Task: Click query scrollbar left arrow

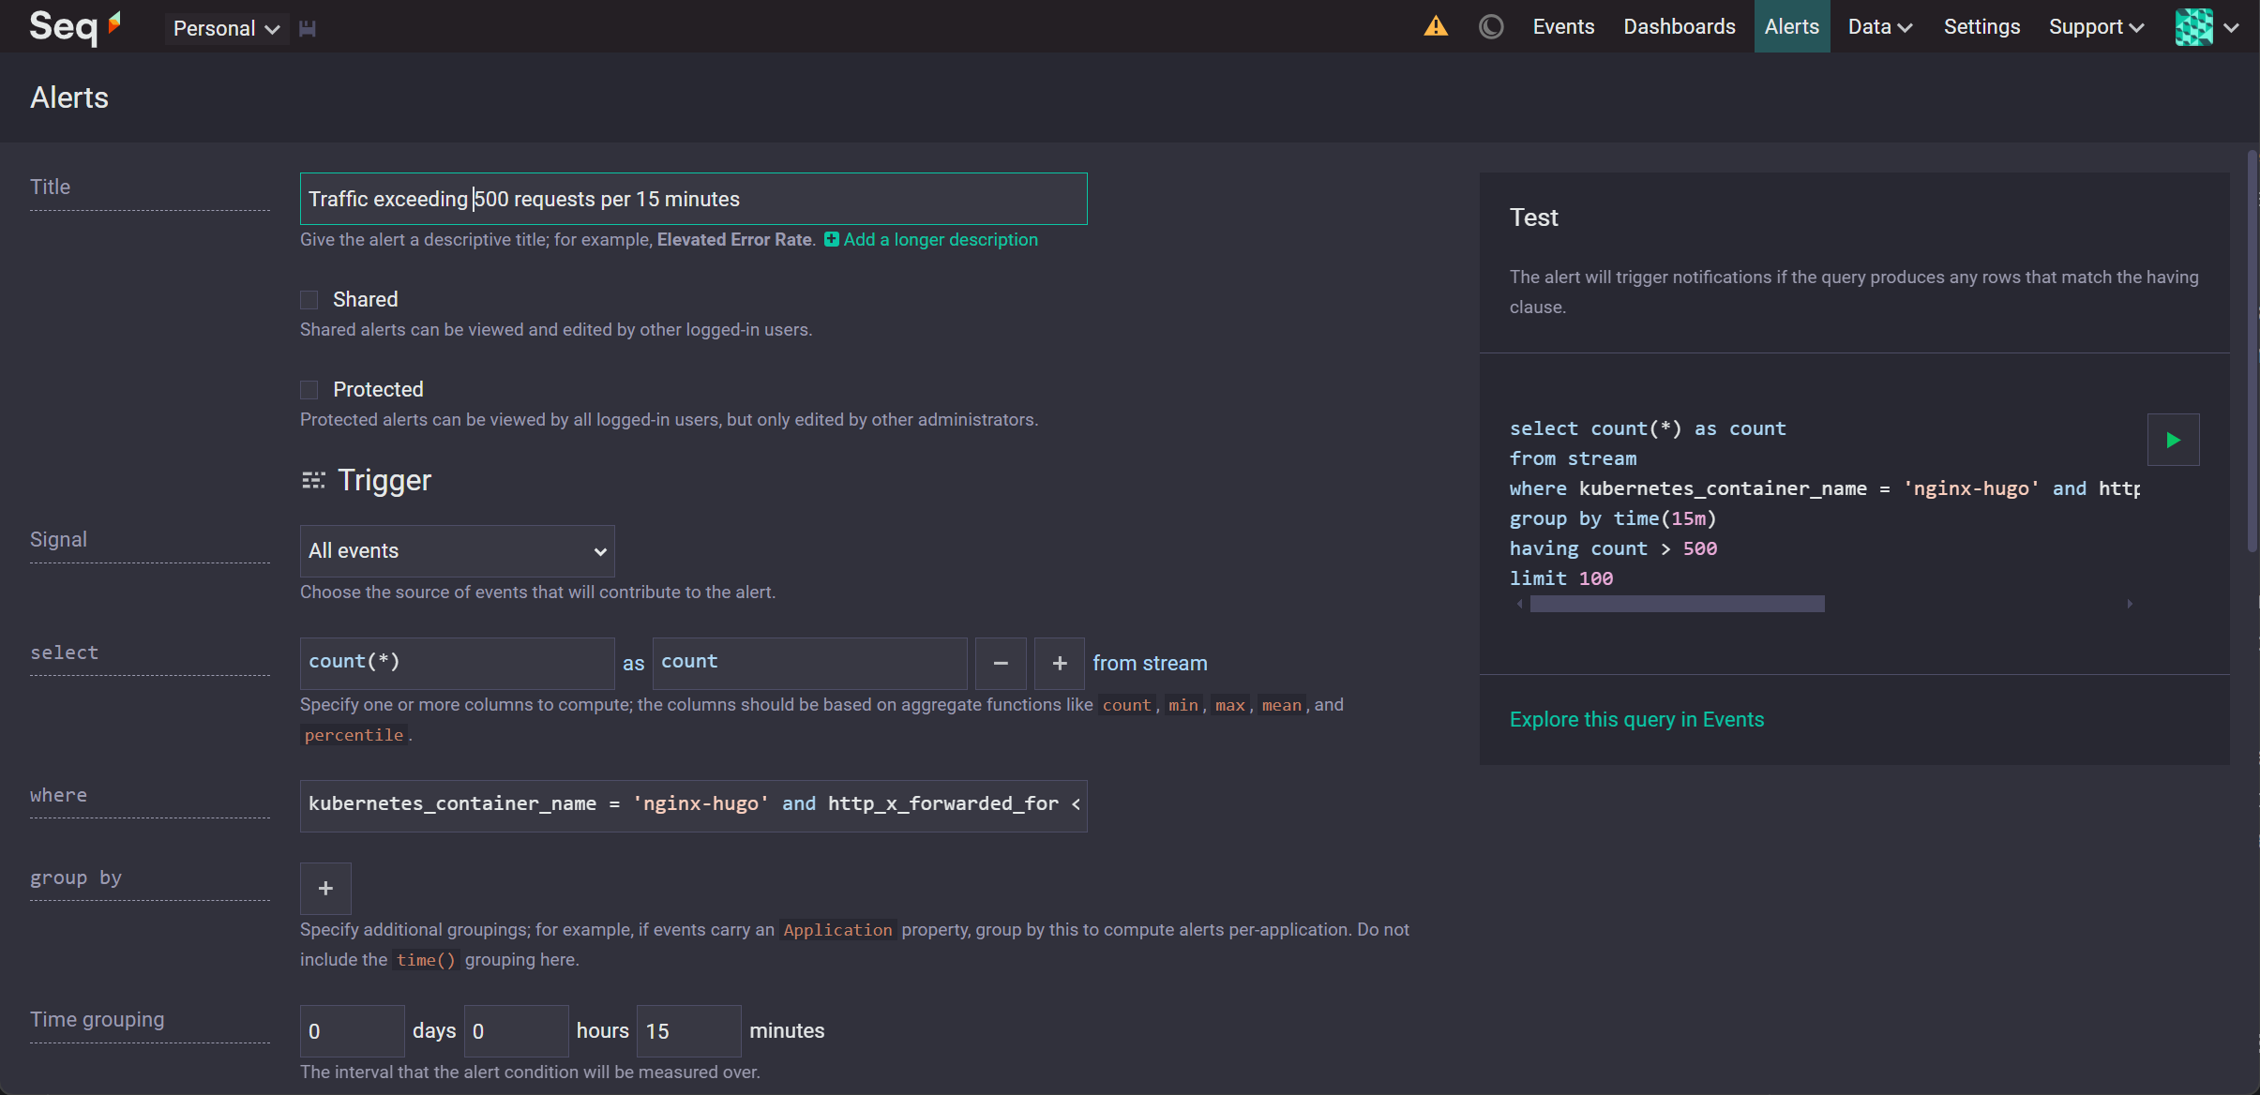Action: pyautogui.click(x=1519, y=604)
